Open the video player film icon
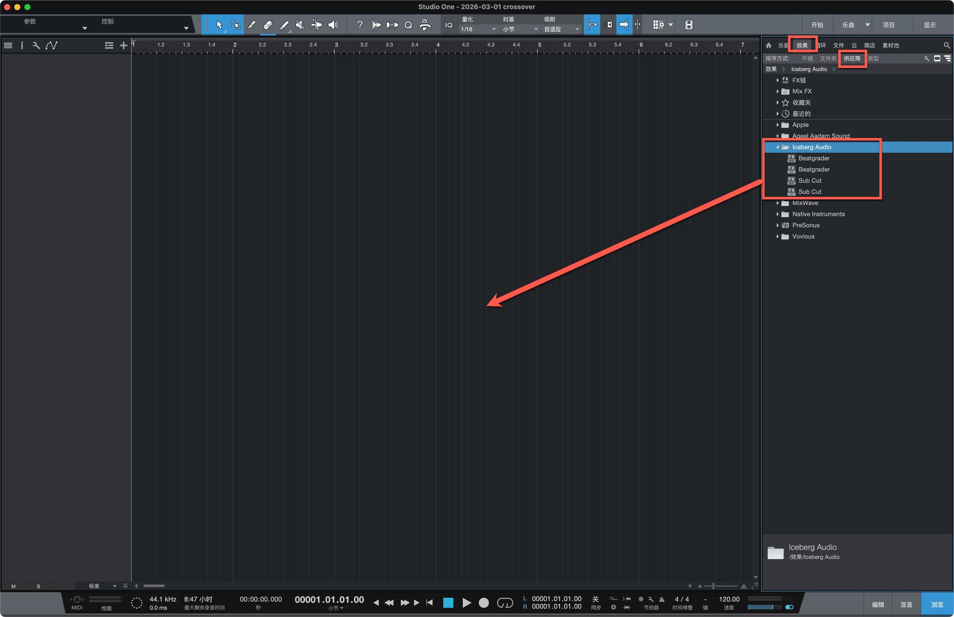This screenshot has width=954, height=617. tap(689, 25)
